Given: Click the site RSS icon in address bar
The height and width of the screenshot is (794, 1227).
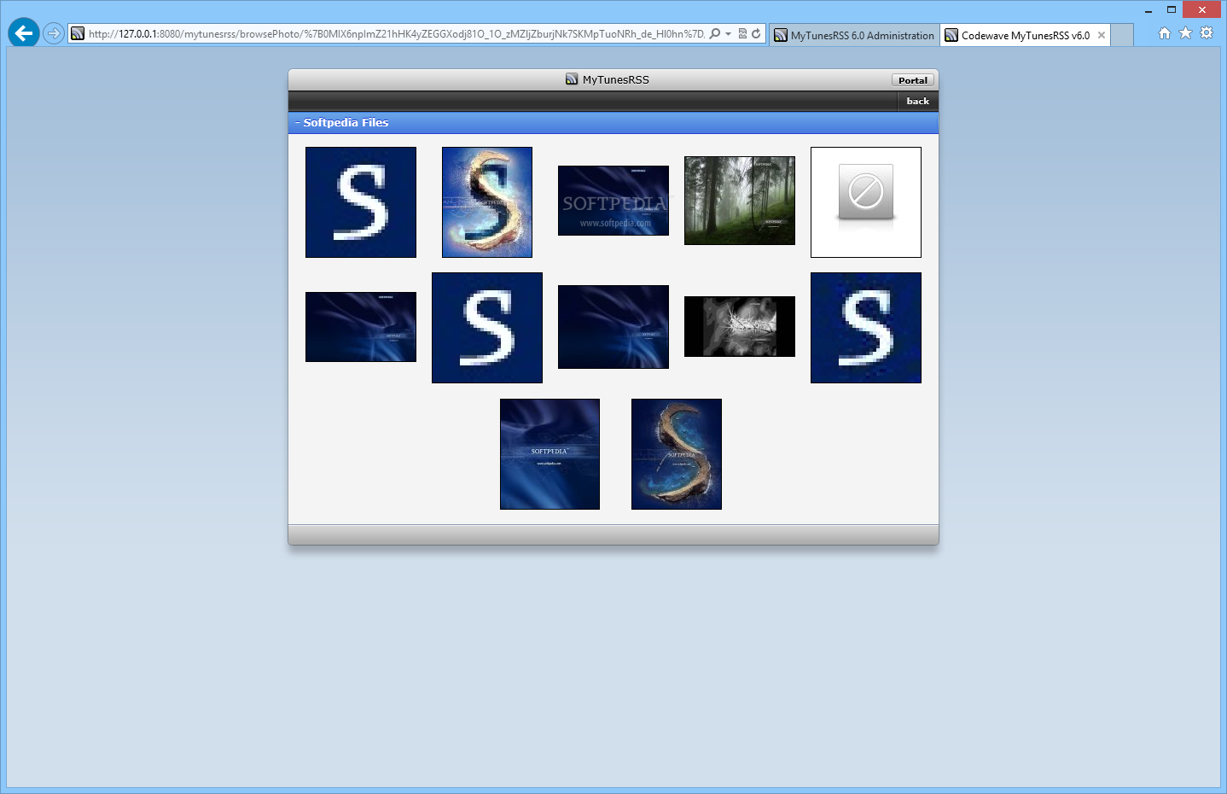Looking at the screenshot, I should pos(78,33).
